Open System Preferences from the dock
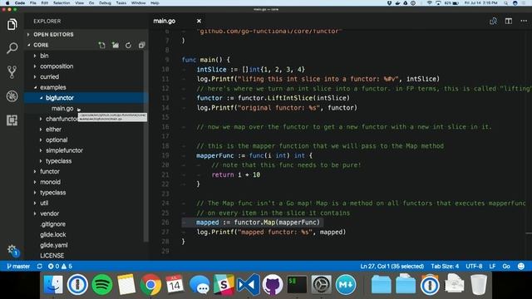The height and width of the screenshot is (299, 532). pyautogui.click(x=322, y=284)
